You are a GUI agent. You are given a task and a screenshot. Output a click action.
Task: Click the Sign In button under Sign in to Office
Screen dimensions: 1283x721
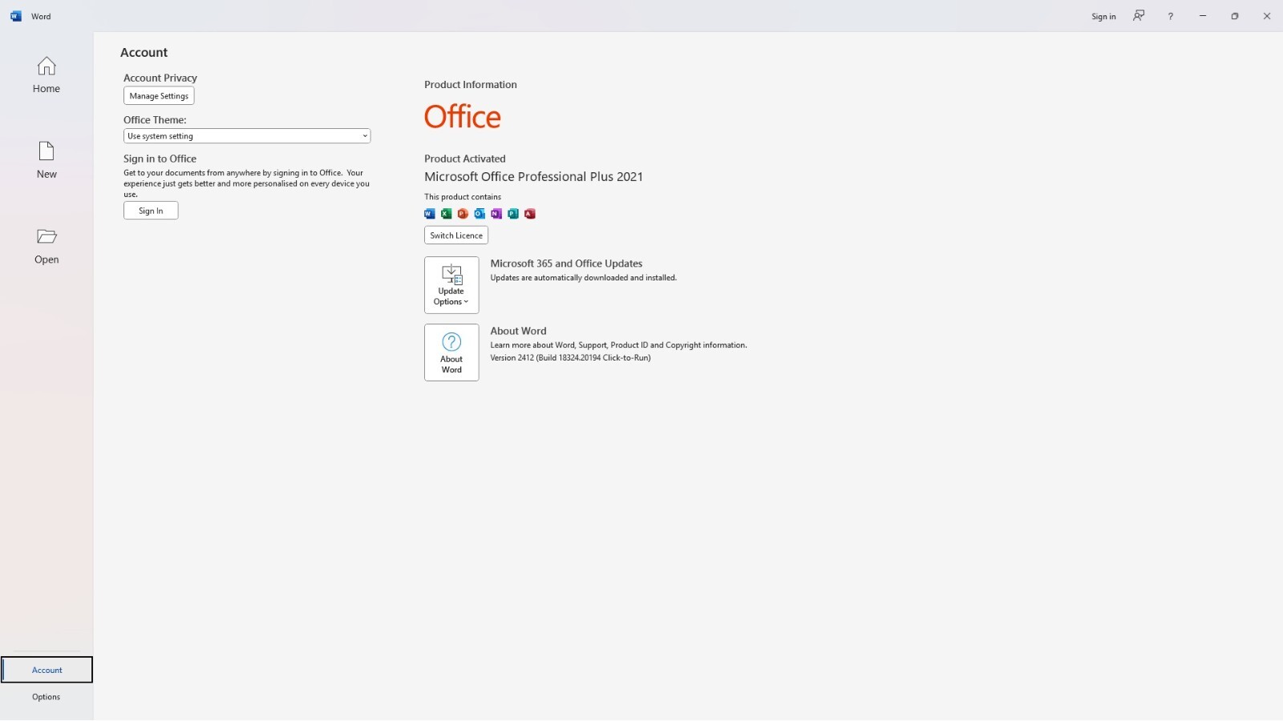(x=151, y=211)
